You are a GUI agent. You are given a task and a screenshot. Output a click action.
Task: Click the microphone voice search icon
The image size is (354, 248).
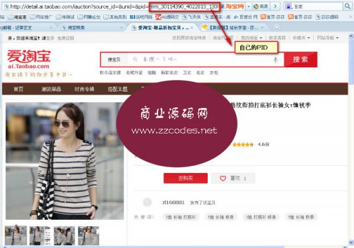pos(275,60)
